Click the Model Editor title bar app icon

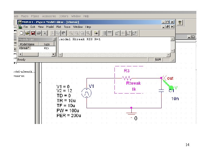(20, 22)
